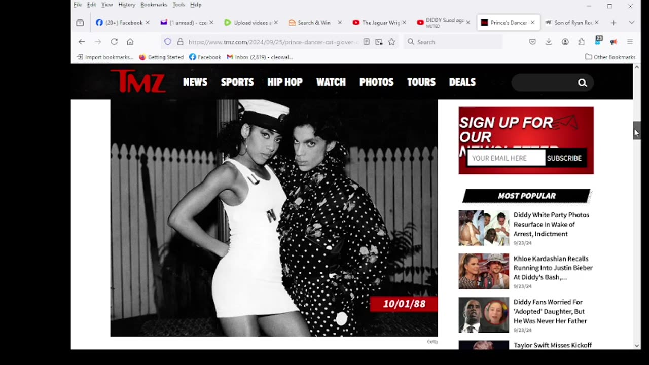Open the Firefox account icon
Screen dimensions: 649x365
click(x=565, y=42)
